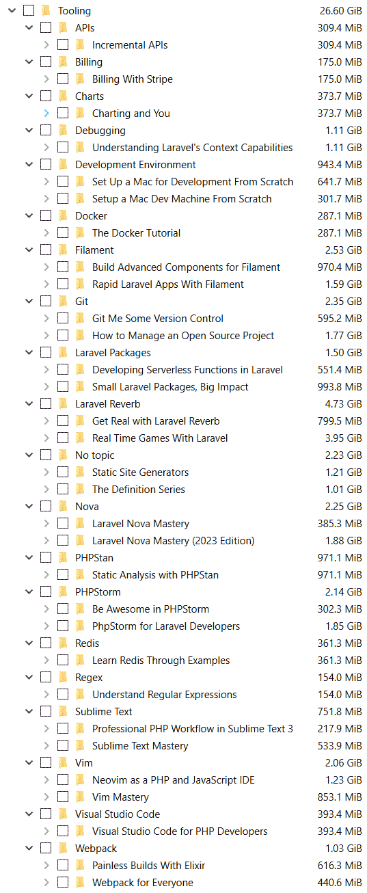The image size is (367, 893).
Task: Select Visual Studio Code for PHP Developers
Action: [x=180, y=831]
